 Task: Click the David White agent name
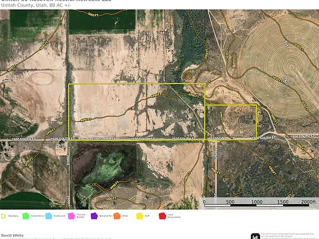point(12,235)
